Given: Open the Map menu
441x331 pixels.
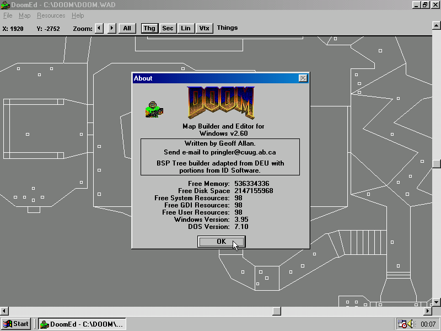Looking at the screenshot, I should click(x=24, y=15).
